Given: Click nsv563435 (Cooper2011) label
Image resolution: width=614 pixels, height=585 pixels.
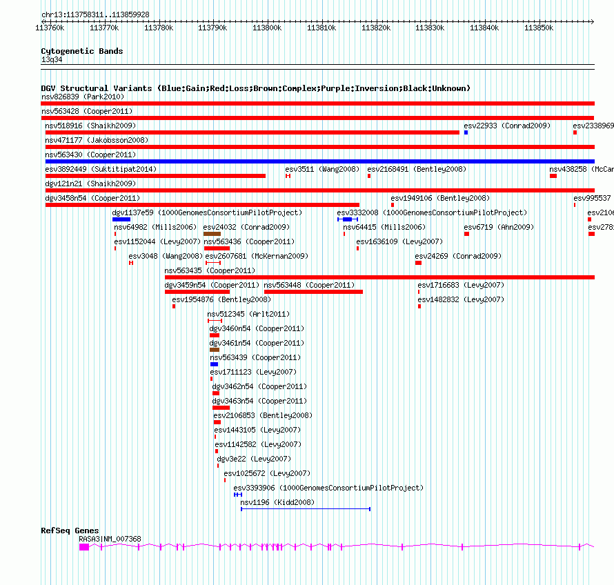Looking at the screenshot, I should pos(210,270).
